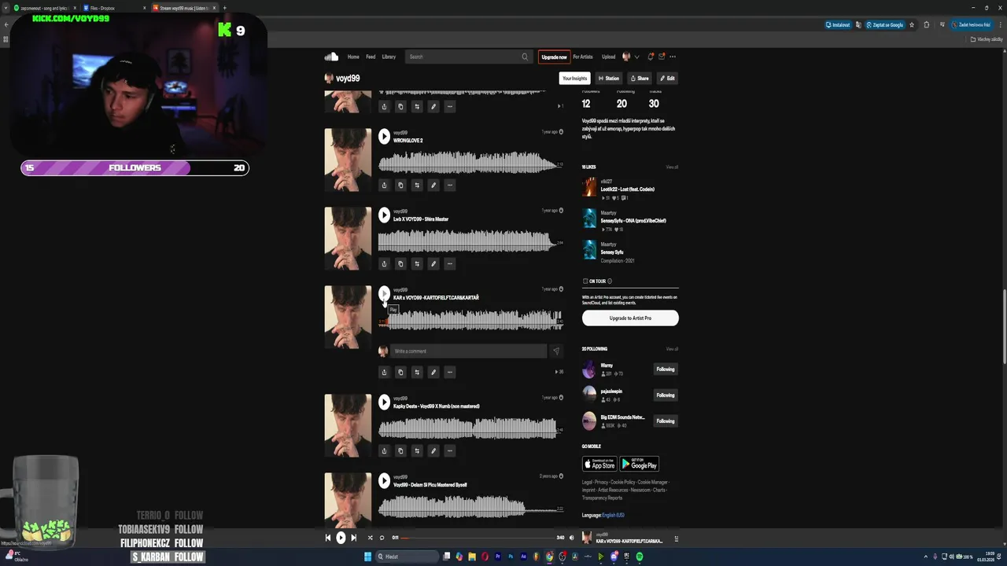Viewport: 1007px width, 566px height.
Task: Share the Lwb X VOYD99 track
Action: [384, 263]
